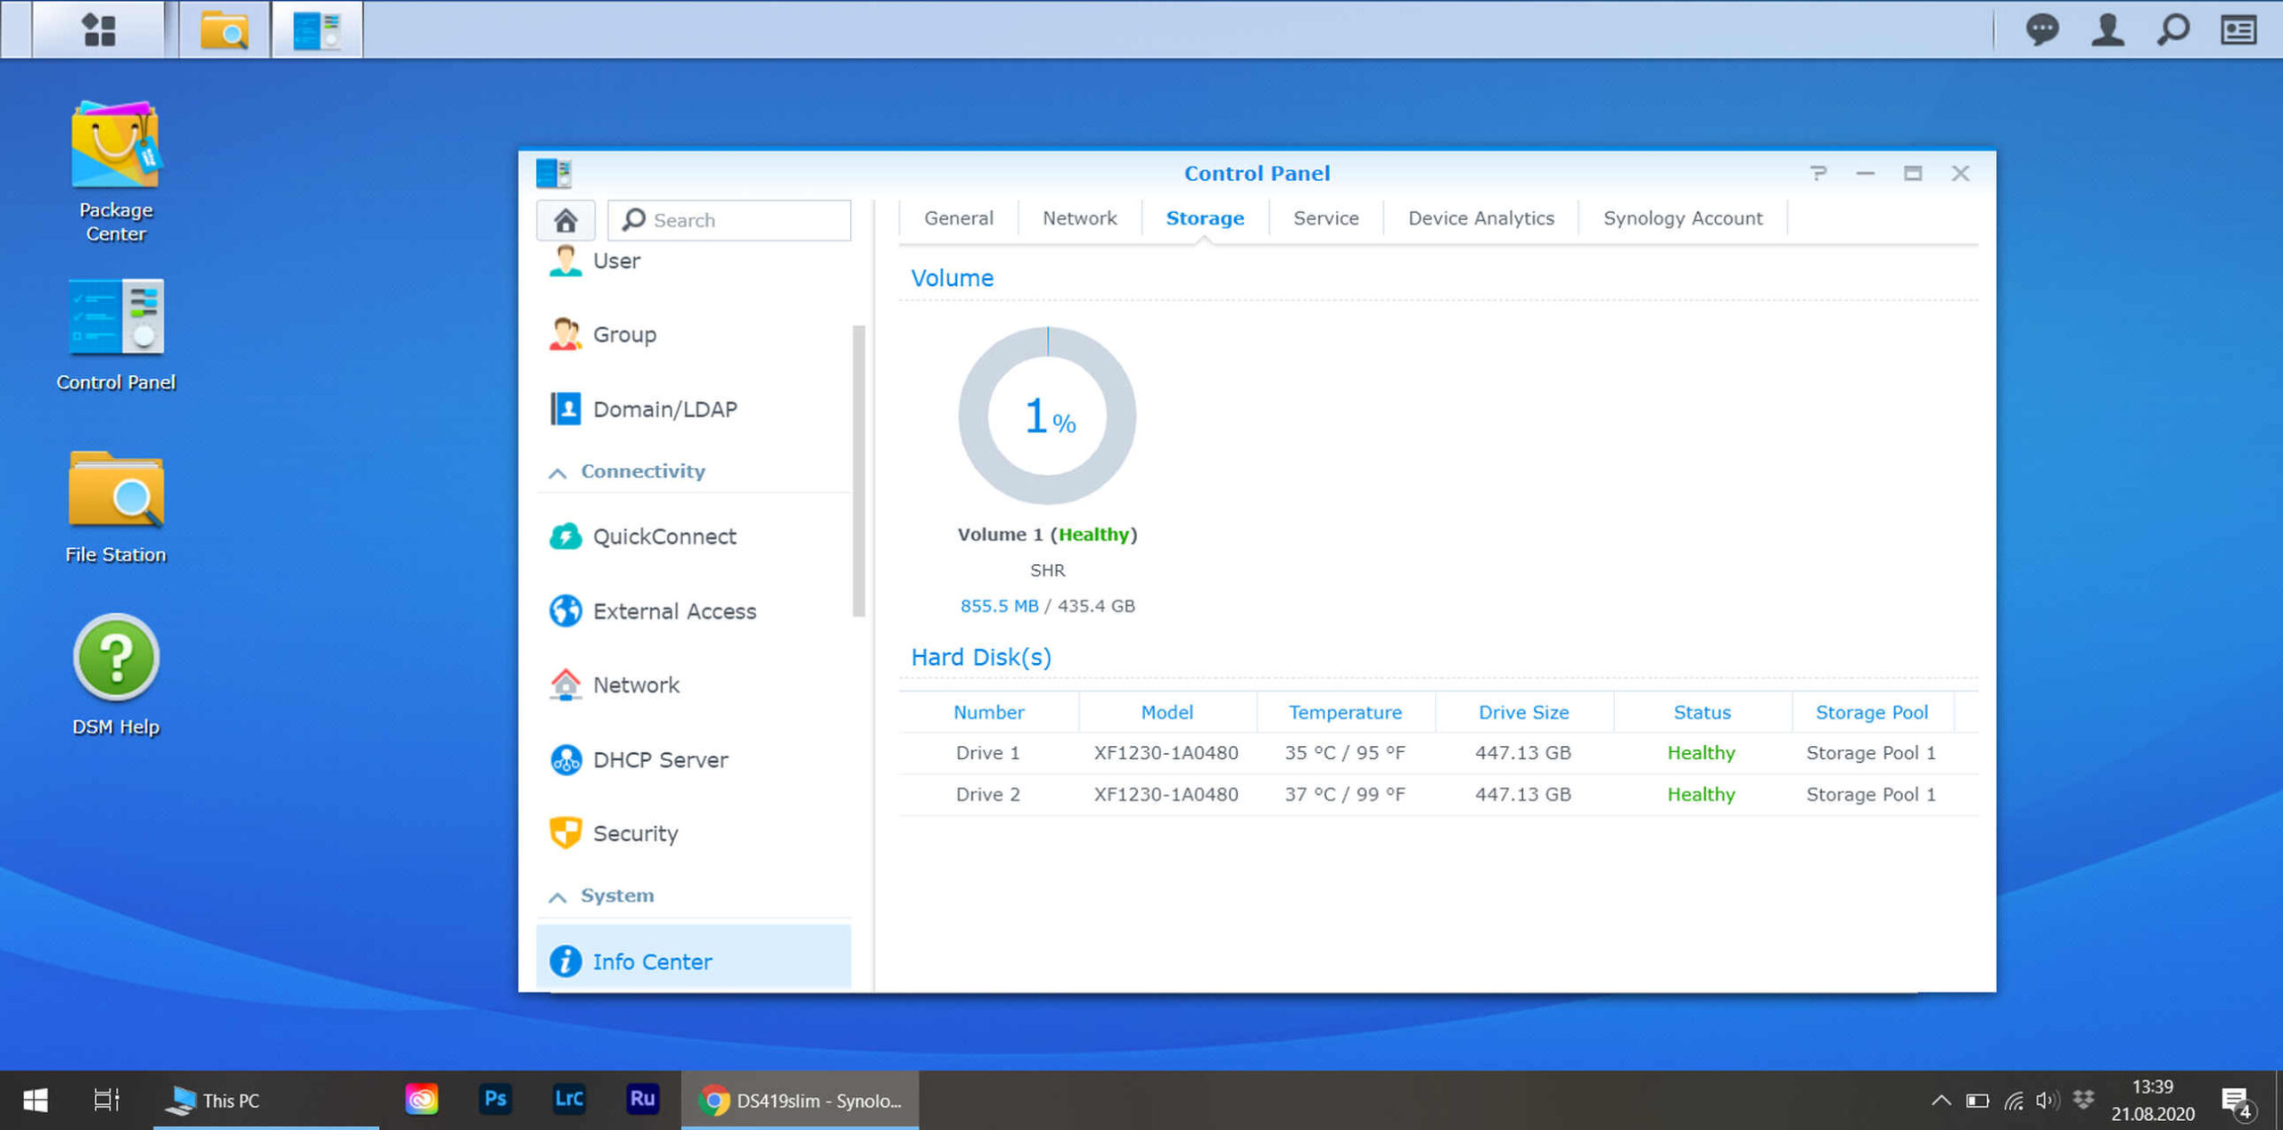The height and width of the screenshot is (1130, 2283).
Task: Click the Dropbox tray icon
Action: 2083,1100
